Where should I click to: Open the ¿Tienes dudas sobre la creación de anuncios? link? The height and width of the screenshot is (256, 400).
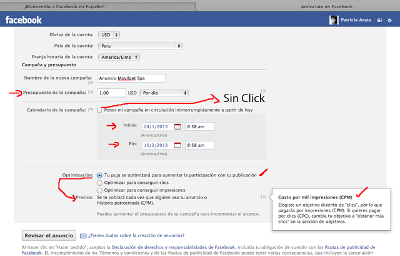(136, 235)
